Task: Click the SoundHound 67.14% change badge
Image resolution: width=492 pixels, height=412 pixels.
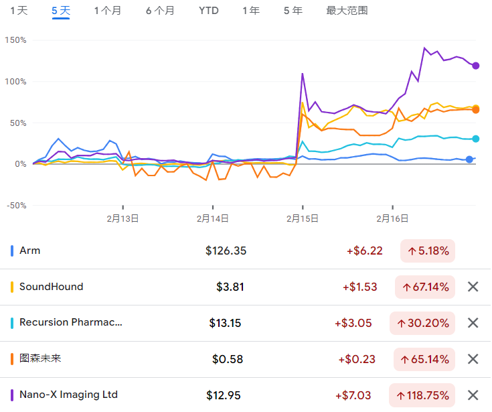Action: (x=425, y=287)
